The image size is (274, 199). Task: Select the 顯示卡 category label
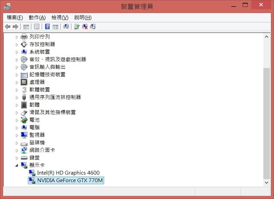click(x=37, y=165)
